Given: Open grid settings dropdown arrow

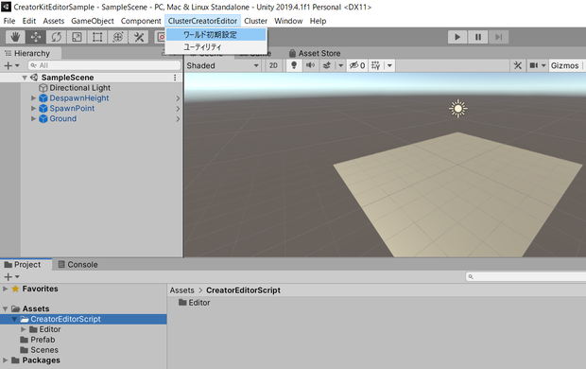Looking at the screenshot, I should tap(389, 65).
